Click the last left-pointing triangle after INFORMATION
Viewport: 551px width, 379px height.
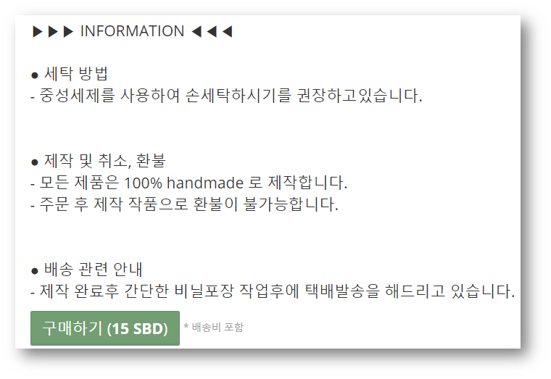pos(228,32)
